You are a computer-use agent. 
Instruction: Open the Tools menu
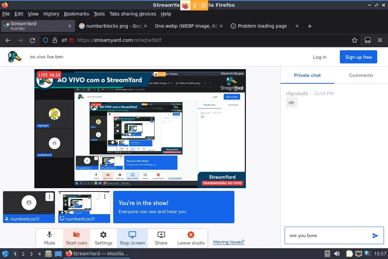click(x=99, y=14)
